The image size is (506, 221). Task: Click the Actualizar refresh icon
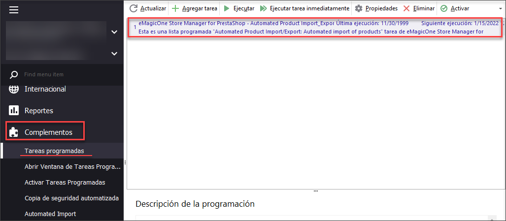coord(134,8)
